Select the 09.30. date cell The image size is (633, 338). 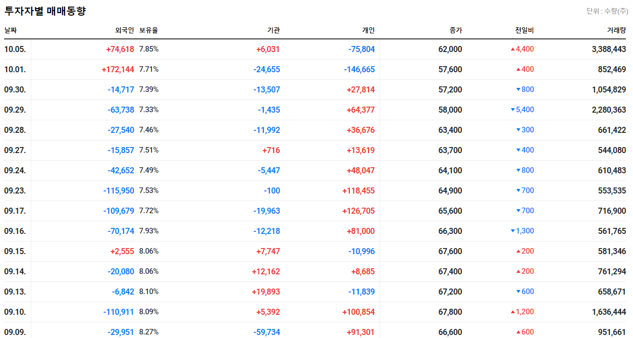click(x=15, y=89)
